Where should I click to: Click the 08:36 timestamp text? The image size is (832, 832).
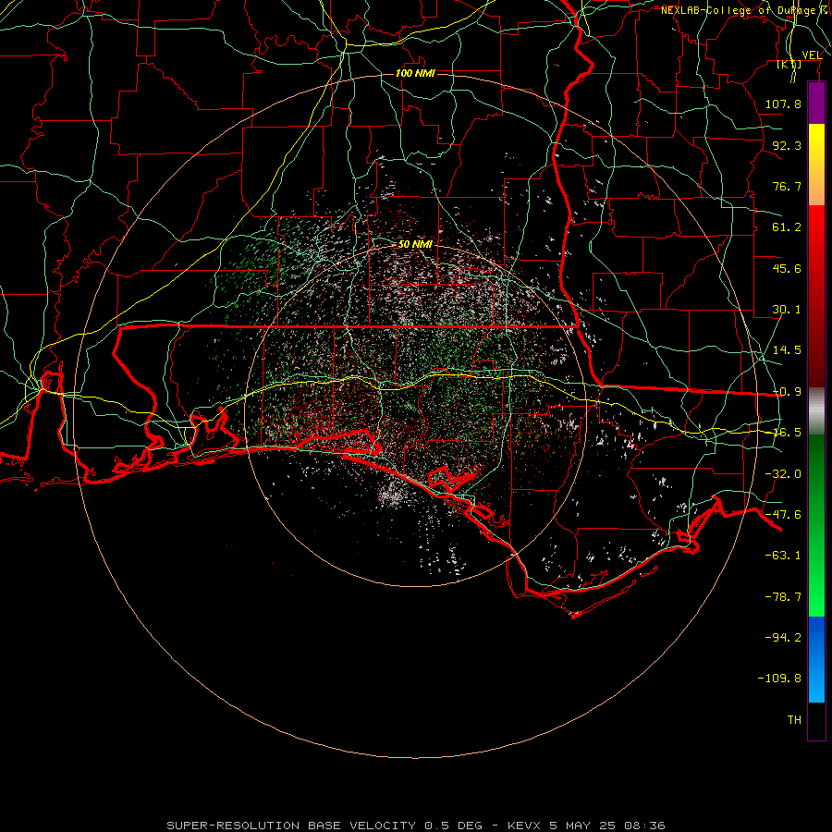[x=644, y=826]
